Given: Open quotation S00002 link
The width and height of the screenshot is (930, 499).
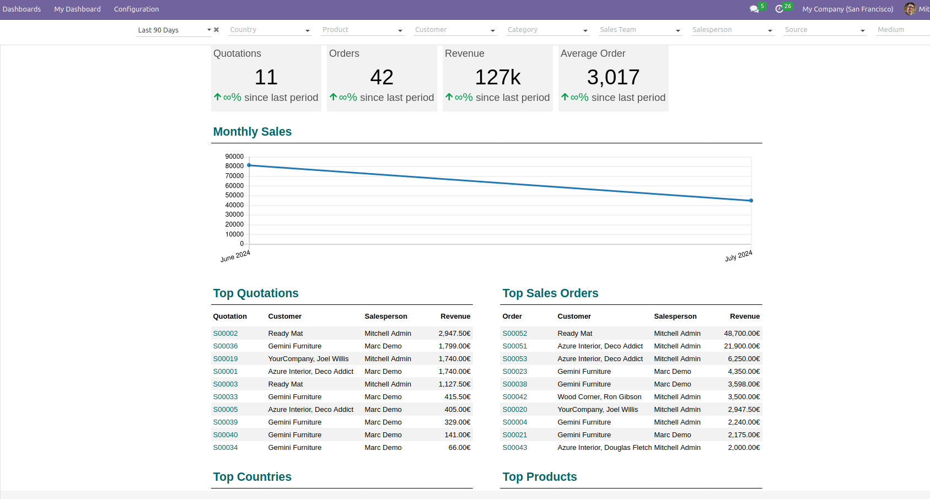Looking at the screenshot, I should (225, 334).
